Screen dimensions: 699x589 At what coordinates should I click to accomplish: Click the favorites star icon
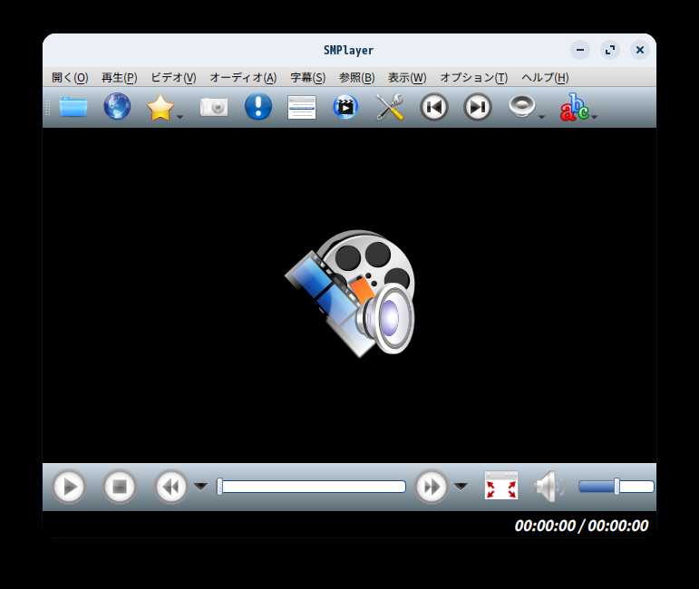(160, 107)
